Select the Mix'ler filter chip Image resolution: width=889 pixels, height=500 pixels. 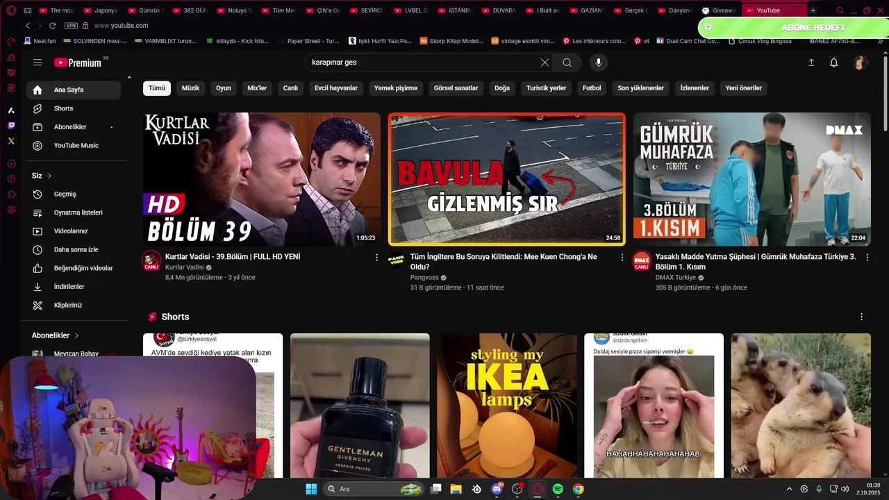pyautogui.click(x=257, y=88)
